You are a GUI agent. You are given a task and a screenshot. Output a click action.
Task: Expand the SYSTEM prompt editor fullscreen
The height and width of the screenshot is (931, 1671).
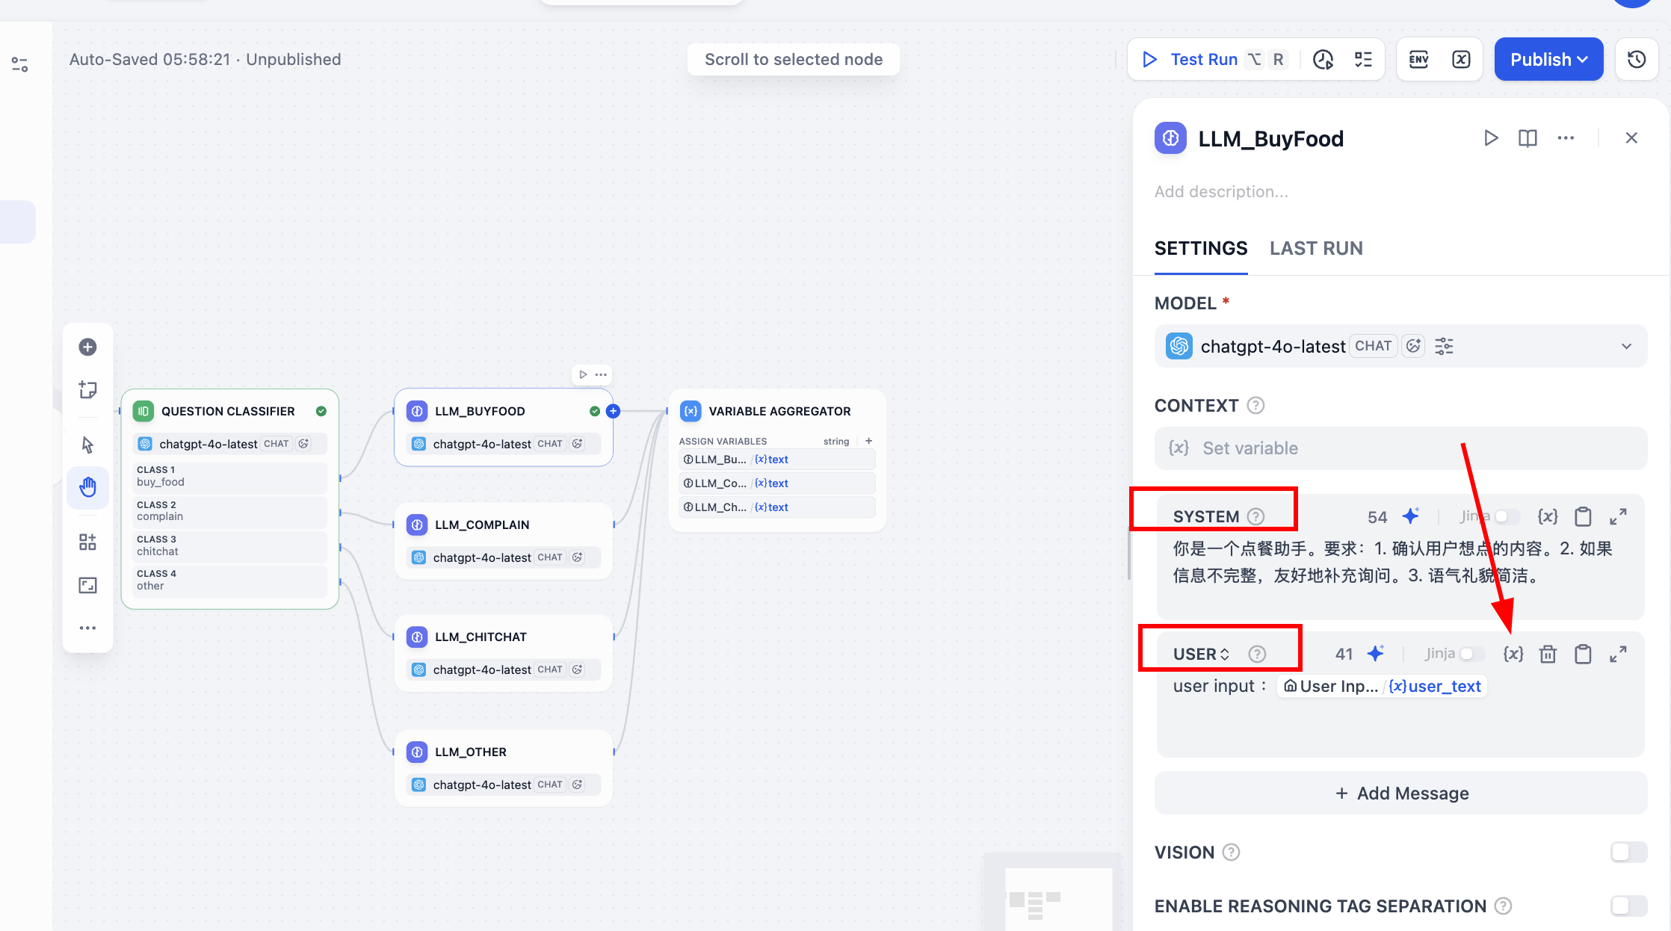point(1618,516)
